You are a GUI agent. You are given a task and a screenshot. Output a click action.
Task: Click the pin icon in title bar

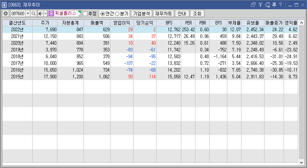(x=274, y=5)
